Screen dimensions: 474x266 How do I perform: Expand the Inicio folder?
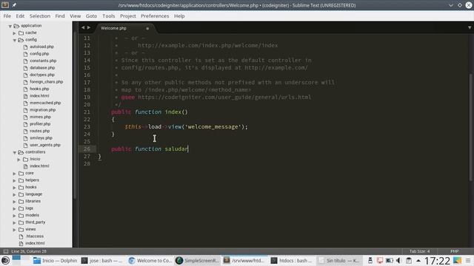click(x=19, y=160)
